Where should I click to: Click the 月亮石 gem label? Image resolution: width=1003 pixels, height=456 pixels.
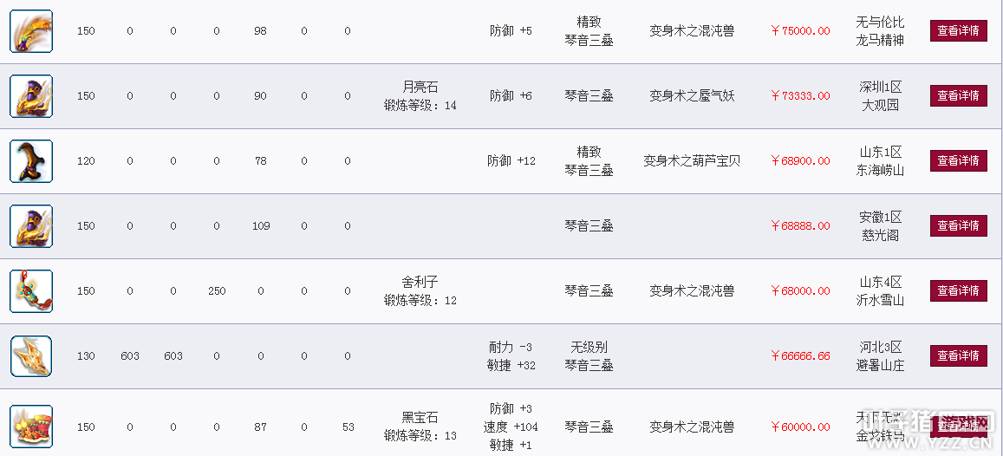[420, 87]
